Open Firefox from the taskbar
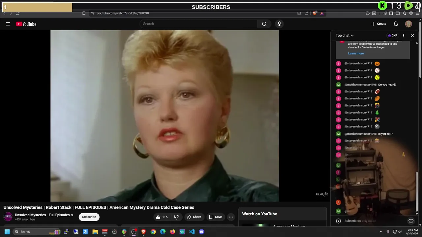This screenshot has width=422, height=237. coord(172,232)
